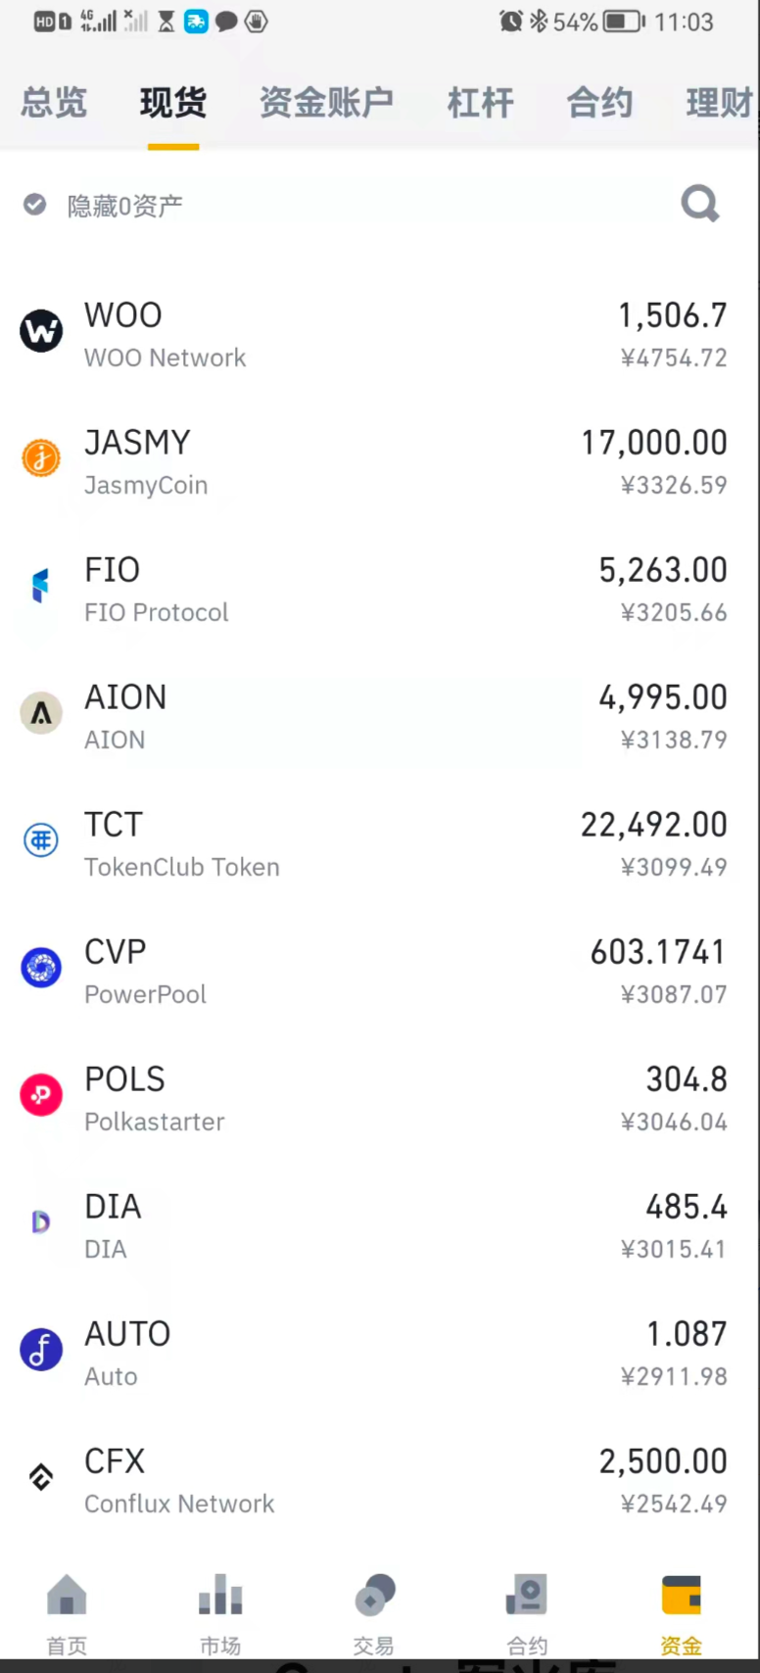Switch to the 资金账户 tab
Image resolution: width=760 pixels, height=1673 pixels.
[x=326, y=103]
